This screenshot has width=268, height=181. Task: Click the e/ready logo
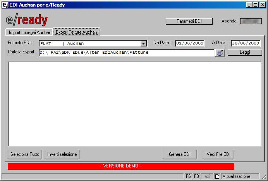tap(27, 20)
